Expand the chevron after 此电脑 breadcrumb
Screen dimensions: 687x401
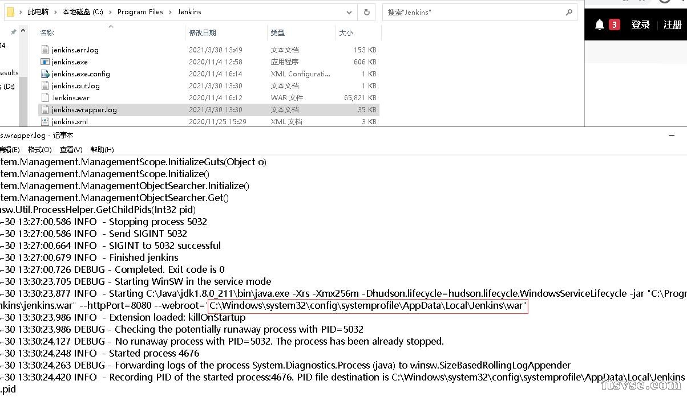coord(55,12)
